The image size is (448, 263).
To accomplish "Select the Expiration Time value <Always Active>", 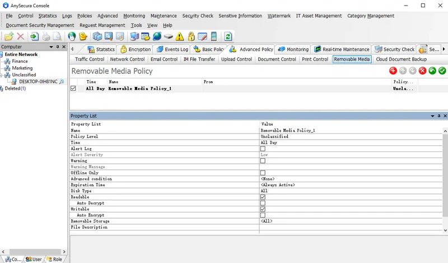I will [278, 185].
